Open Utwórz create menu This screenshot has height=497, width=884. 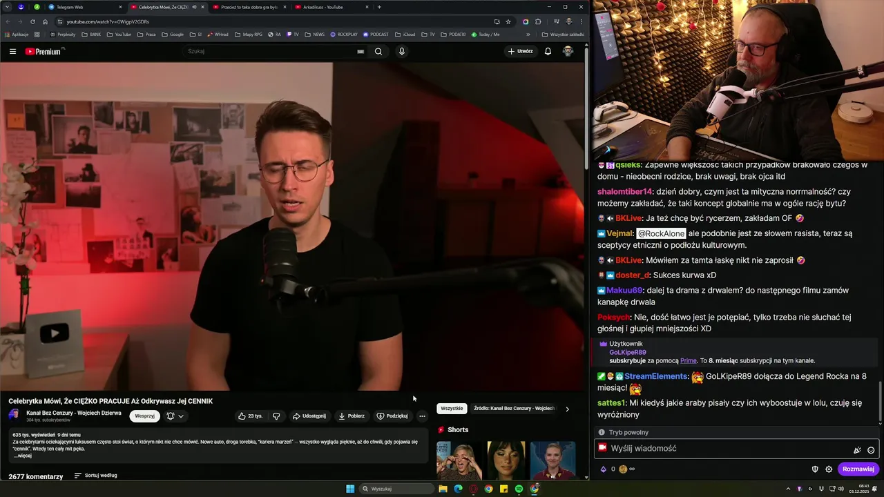point(520,51)
